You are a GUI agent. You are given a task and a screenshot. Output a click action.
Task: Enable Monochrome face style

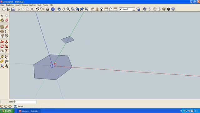pyautogui.click(x=173, y=9)
